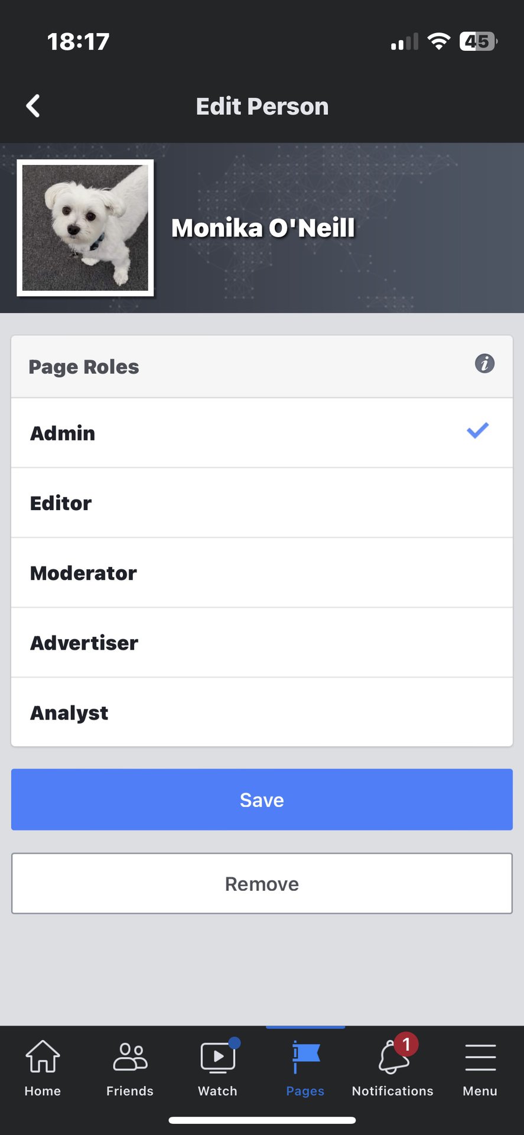Image resolution: width=524 pixels, height=1135 pixels.
Task: Tap the Watch video icon
Action: coord(217,1057)
